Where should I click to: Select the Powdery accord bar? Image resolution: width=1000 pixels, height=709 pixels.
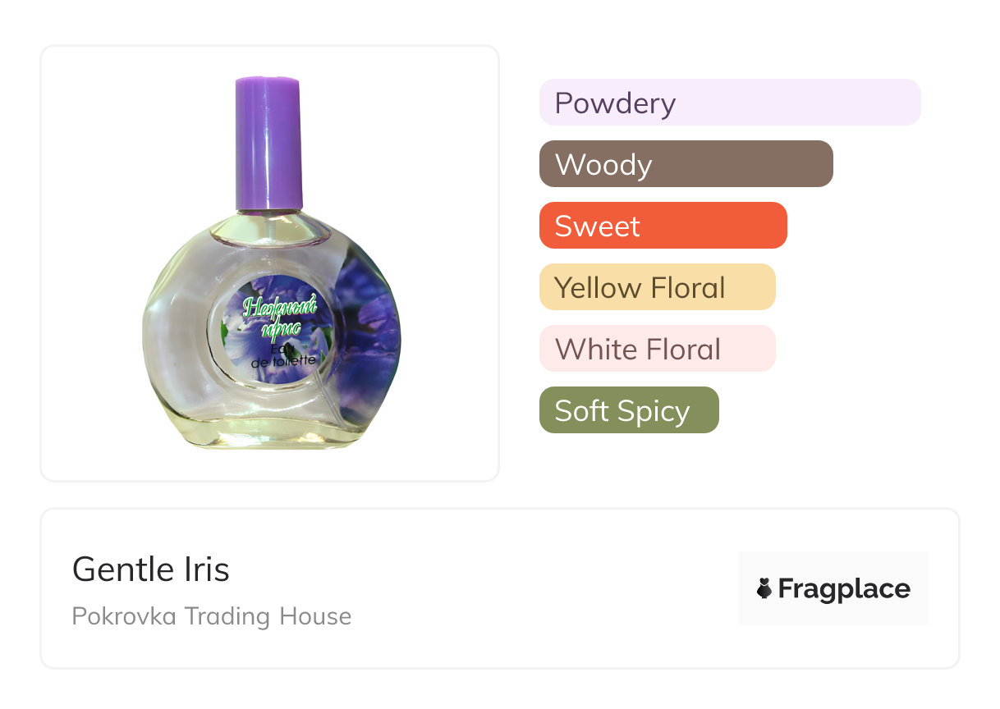coord(729,103)
